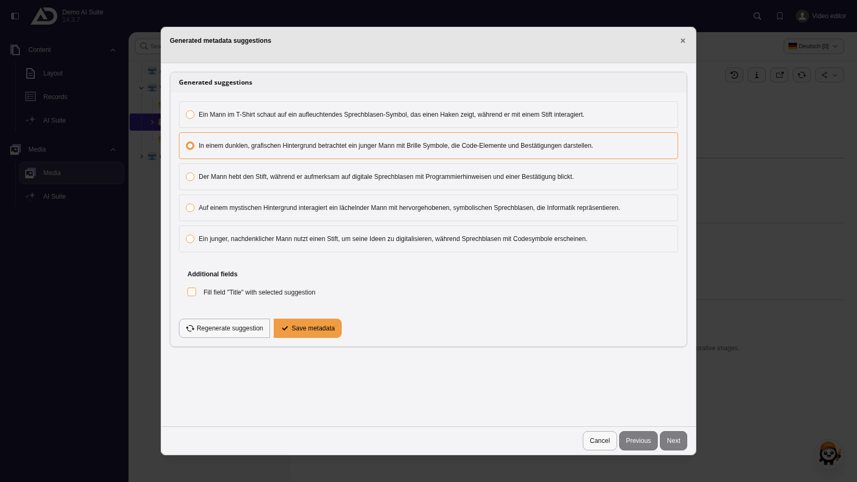Image resolution: width=857 pixels, height=482 pixels.
Task: Click the info icon in background toolbar
Action: [x=757, y=75]
